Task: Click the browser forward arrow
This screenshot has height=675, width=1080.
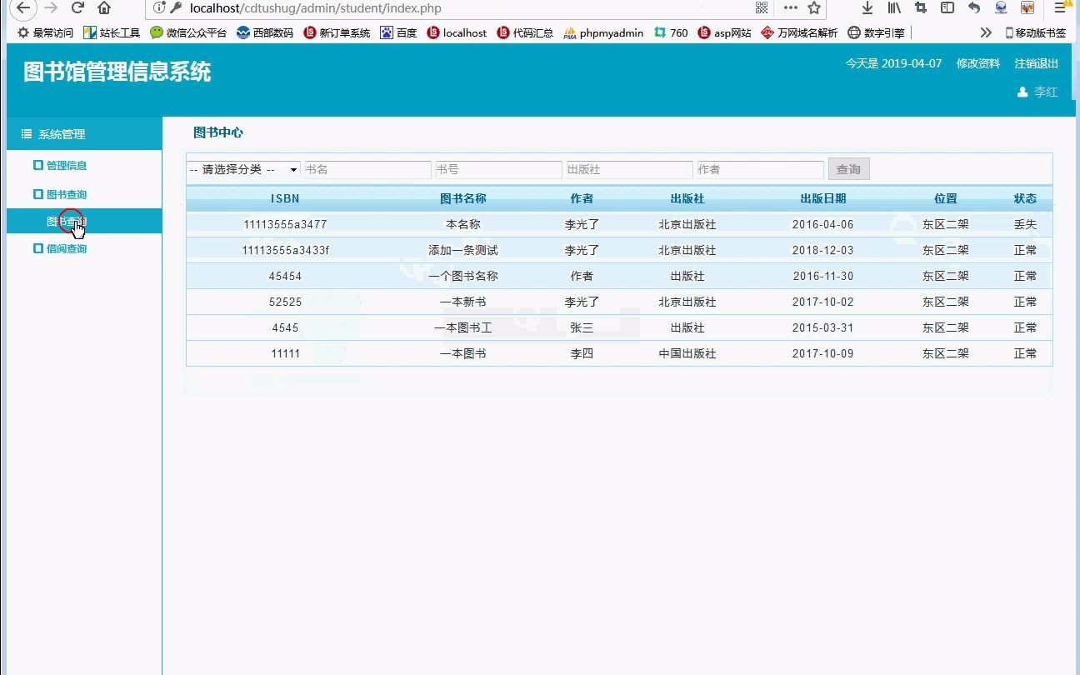Action: coord(51,7)
